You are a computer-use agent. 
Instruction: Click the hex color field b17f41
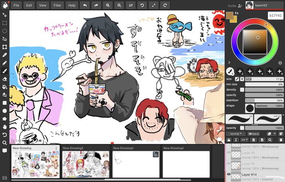tap(275, 16)
